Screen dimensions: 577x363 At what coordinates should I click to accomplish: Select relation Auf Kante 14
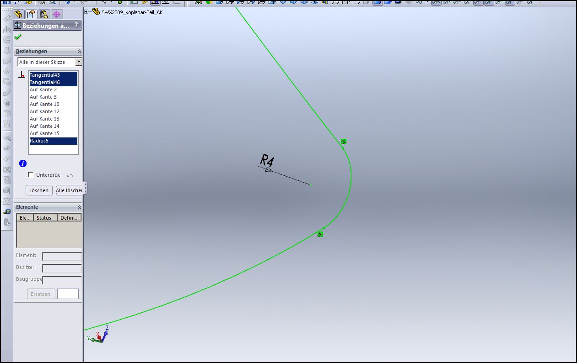coord(53,126)
